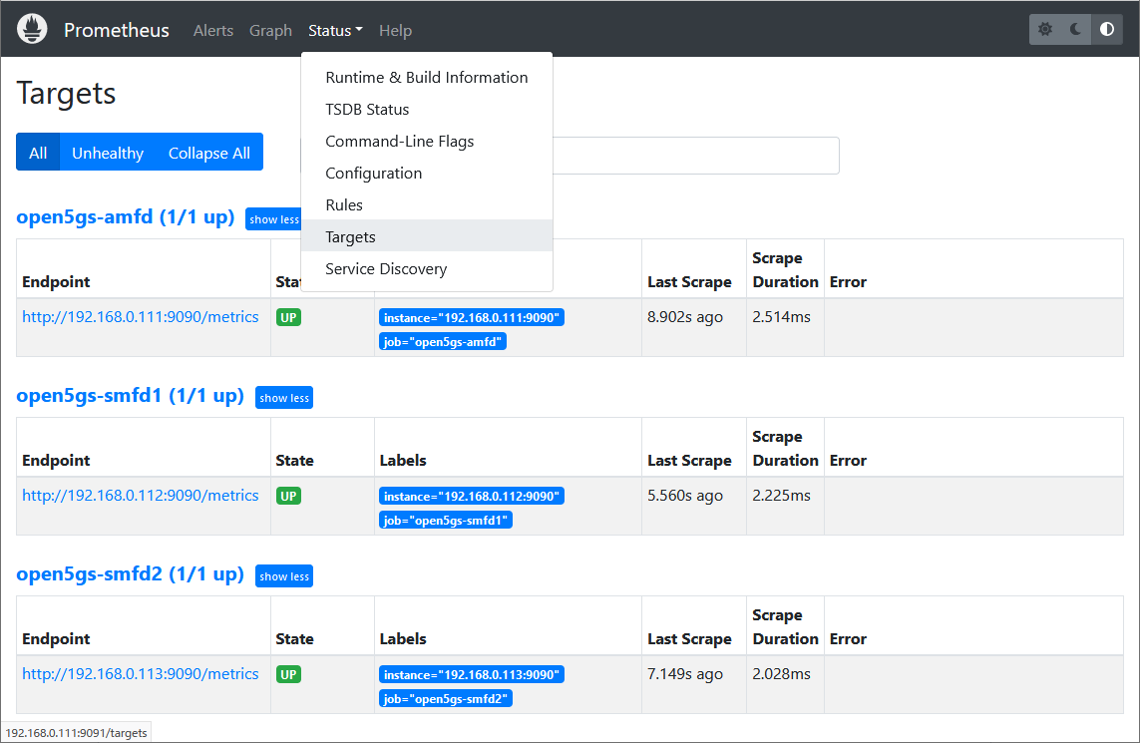Click scrape duration 2.225ms
The height and width of the screenshot is (743, 1140).
tap(782, 496)
